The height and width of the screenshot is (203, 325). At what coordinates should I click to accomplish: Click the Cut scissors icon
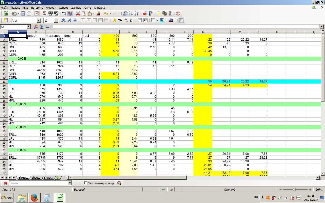[x=78, y=13]
